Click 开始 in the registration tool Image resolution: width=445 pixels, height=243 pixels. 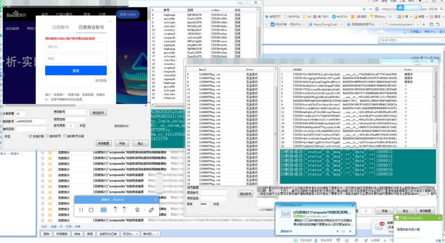pyautogui.click(x=122, y=143)
